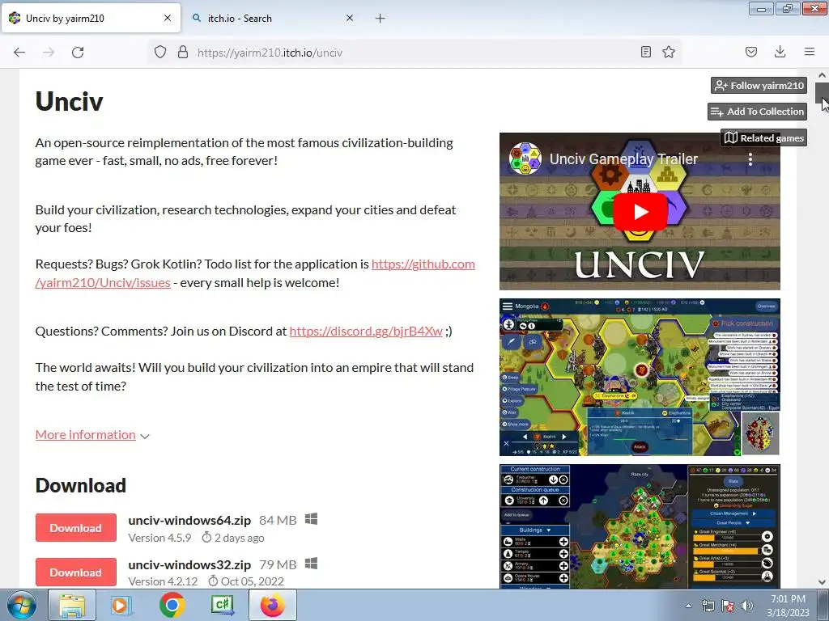829x621 pixels.
Task: Download unciv-windows64.zip
Action: (76, 528)
